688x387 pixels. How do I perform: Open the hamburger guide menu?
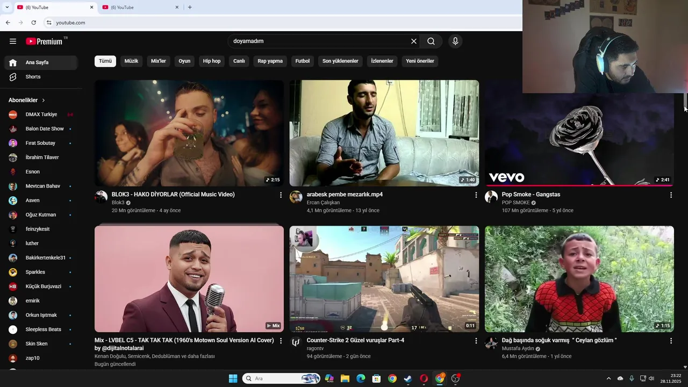pos(13,41)
